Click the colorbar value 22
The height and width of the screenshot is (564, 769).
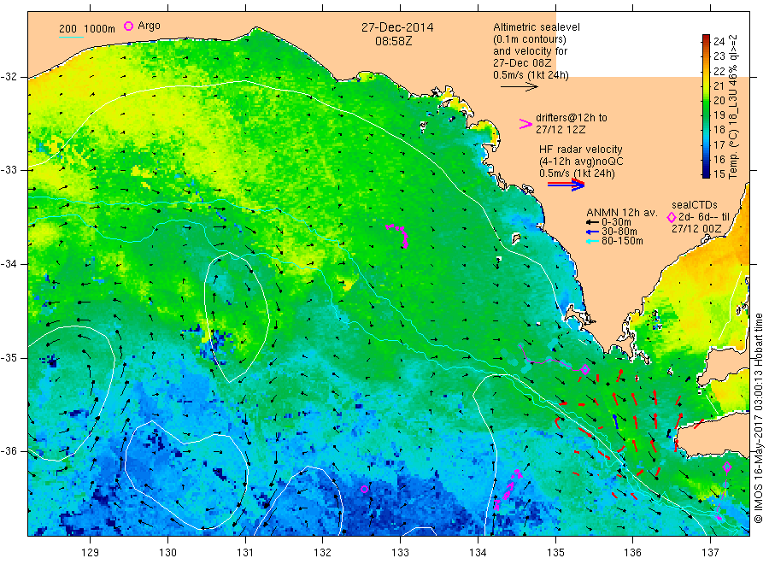pyautogui.click(x=719, y=71)
